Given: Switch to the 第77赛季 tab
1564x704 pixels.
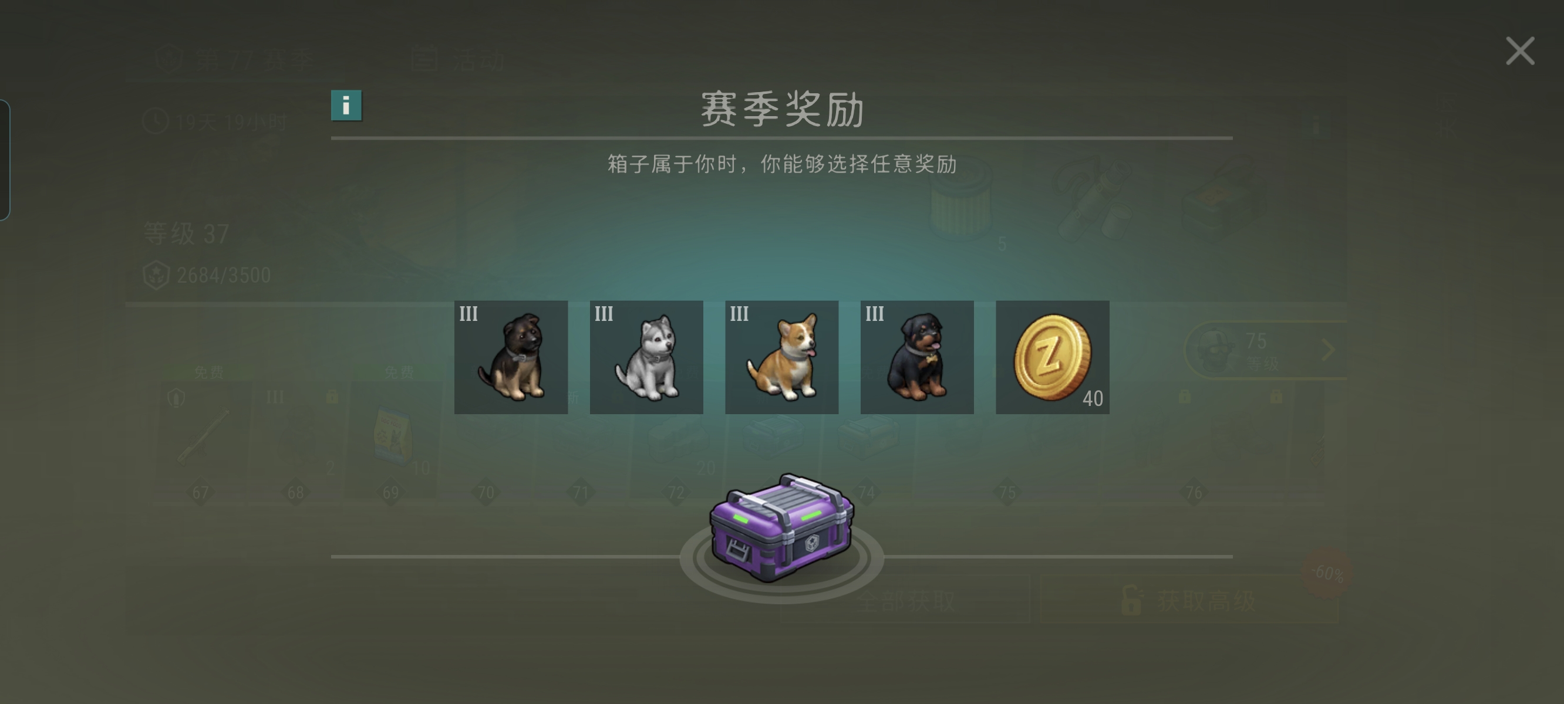Looking at the screenshot, I should tap(235, 59).
